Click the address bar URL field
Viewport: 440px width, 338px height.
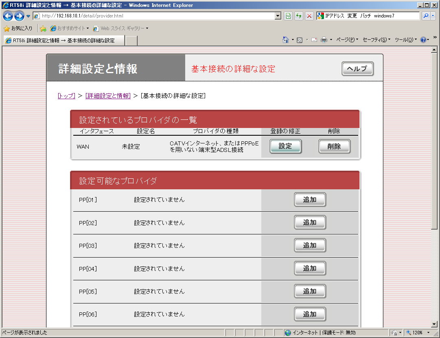point(158,16)
